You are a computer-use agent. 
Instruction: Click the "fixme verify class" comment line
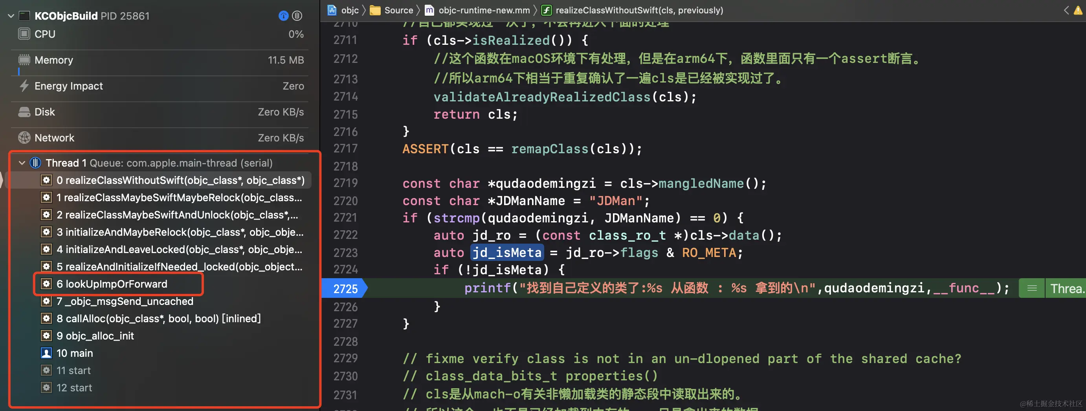click(682, 359)
